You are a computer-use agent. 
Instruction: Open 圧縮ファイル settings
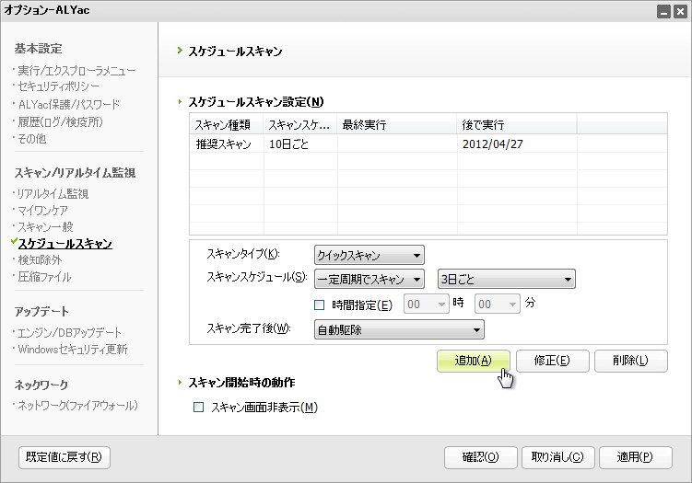[x=44, y=277]
